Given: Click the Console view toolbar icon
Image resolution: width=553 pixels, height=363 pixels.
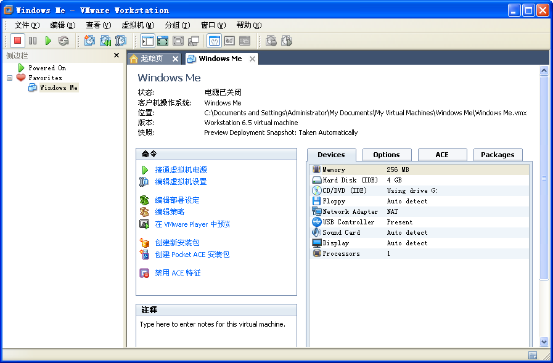Looking at the screenshot, I should pos(245,41).
